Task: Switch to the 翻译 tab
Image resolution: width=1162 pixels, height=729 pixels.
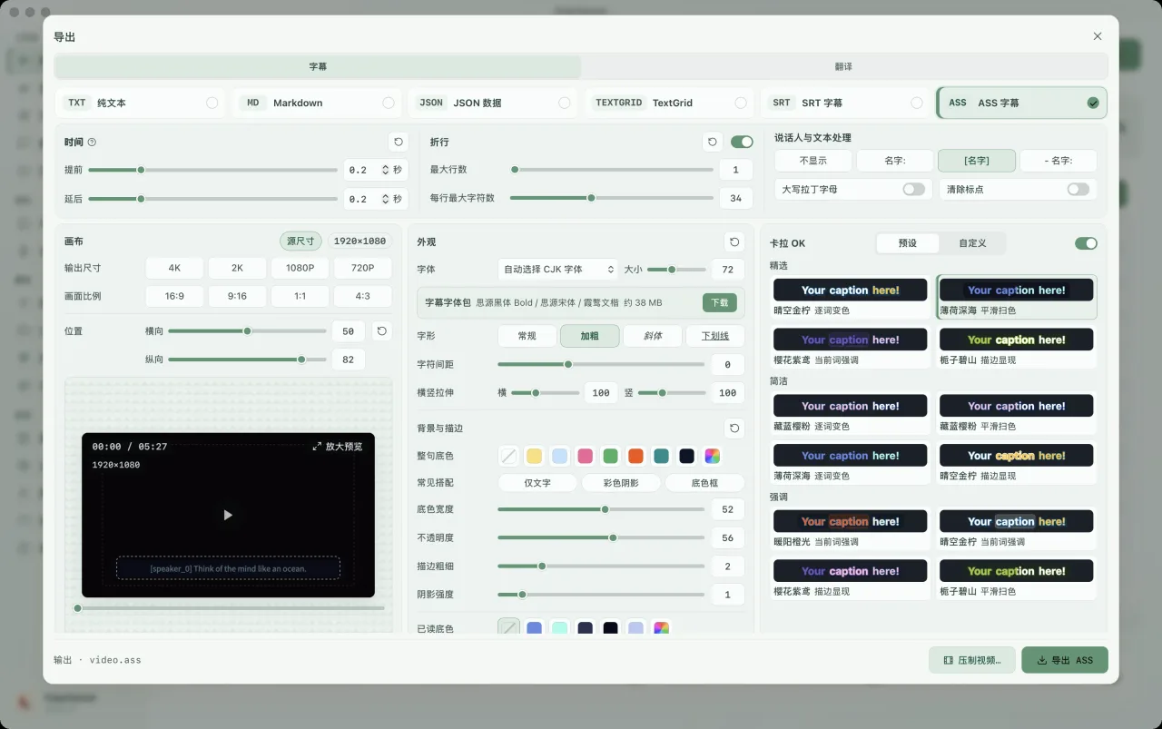Action: click(844, 66)
